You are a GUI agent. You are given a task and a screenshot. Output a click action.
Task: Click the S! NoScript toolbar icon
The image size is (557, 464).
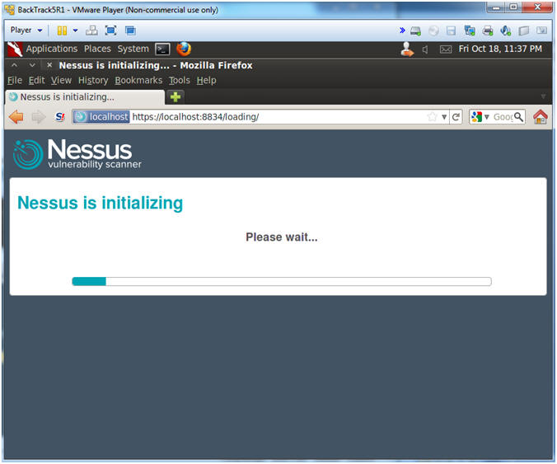60,116
